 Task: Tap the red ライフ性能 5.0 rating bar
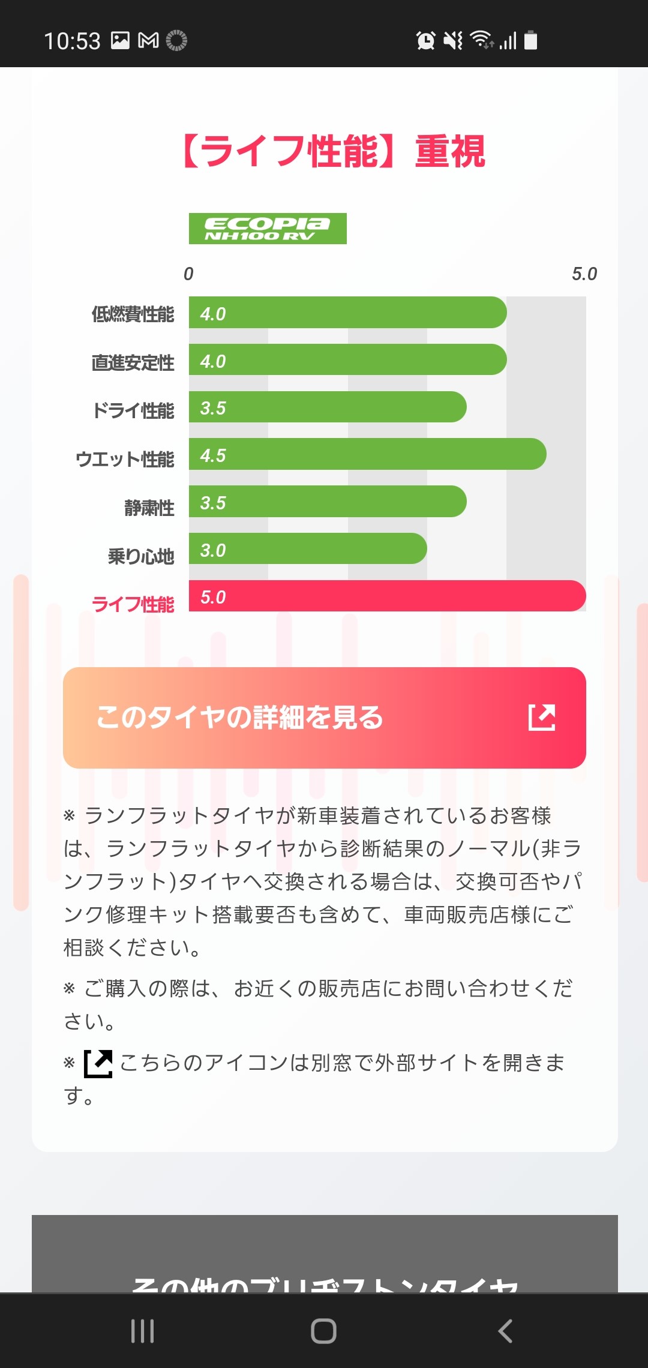(387, 596)
